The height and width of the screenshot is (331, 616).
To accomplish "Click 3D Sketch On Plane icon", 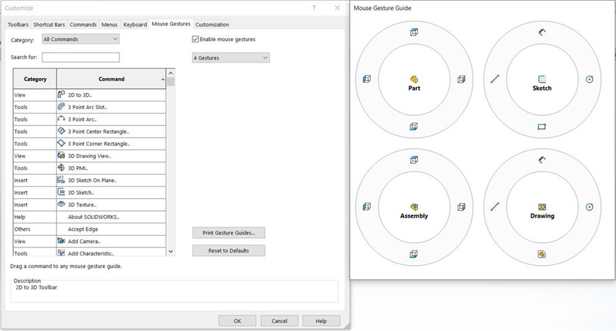I will [x=61, y=180].
